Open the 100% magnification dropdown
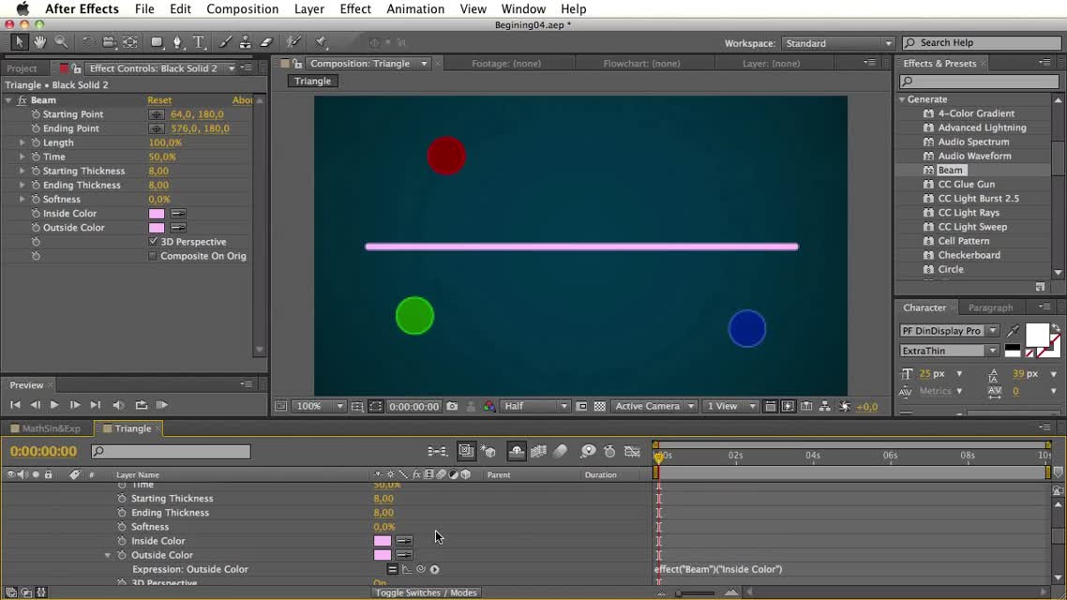Screen dimensions: 1067x600 point(319,406)
